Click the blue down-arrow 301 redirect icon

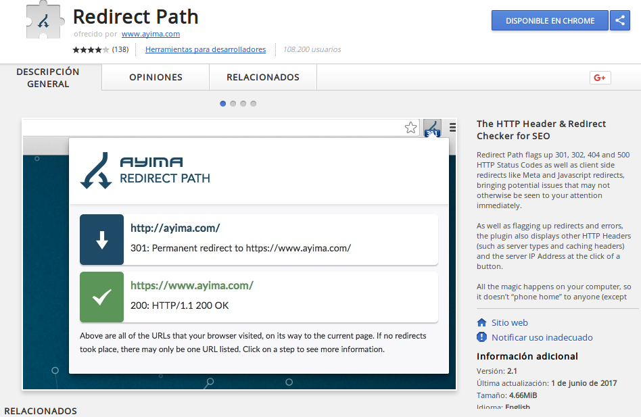coord(102,240)
